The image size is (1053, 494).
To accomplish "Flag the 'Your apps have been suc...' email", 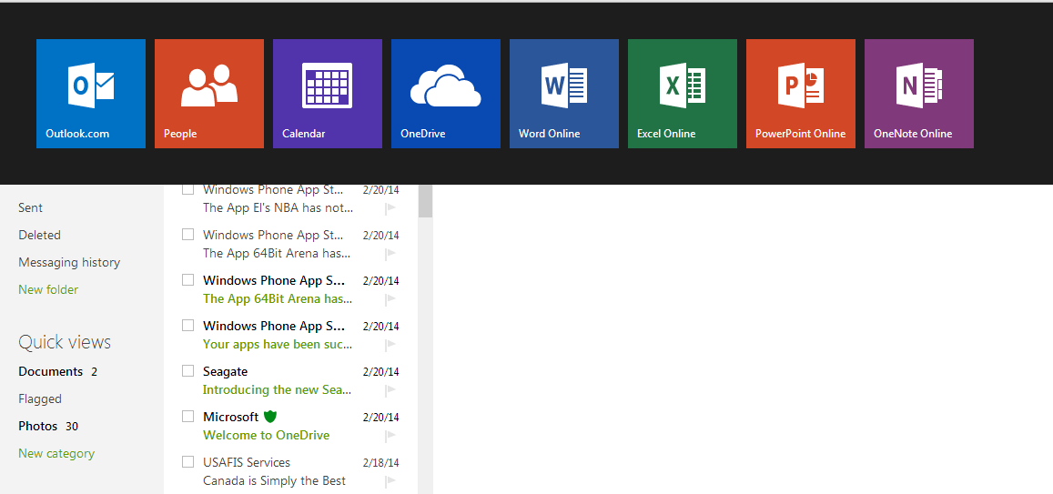I will [390, 344].
